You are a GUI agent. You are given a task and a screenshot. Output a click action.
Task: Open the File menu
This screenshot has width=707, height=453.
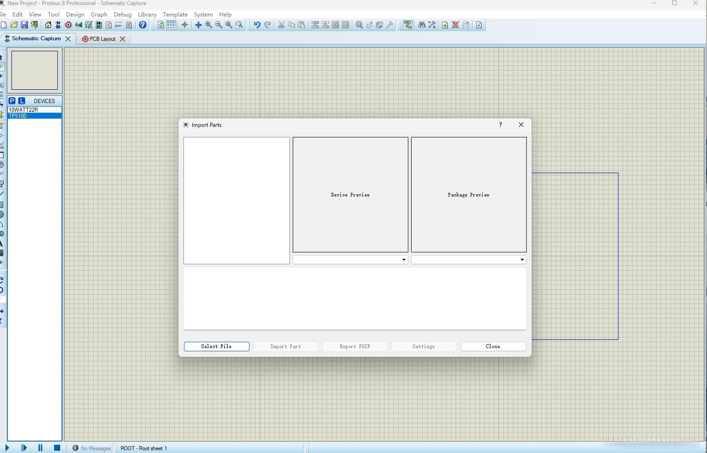(x=3, y=14)
